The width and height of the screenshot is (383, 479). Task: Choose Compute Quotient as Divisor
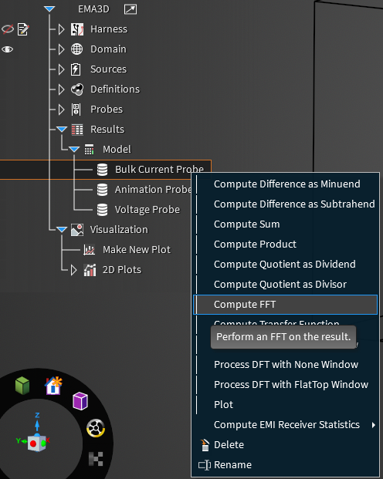tap(287, 285)
